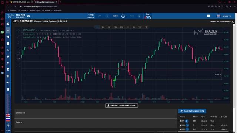Open the АирДропы bookmark folder
The width and height of the screenshot is (237, 133).
pos(56,11)
